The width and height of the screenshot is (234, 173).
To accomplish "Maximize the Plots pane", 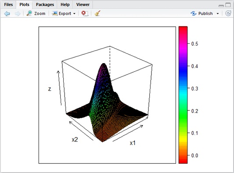I will [228, 5].
